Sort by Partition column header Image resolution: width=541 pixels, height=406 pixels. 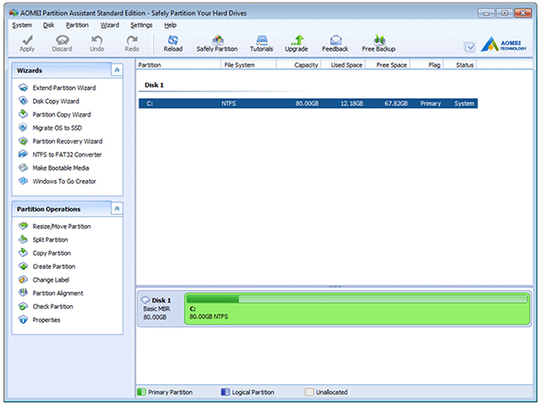[x=178, y=65]
